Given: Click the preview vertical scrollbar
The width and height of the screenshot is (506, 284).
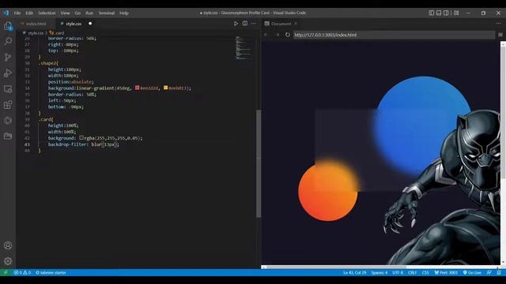Looking at the screenshot, I should pyautogui.click(x=503, y=113).
